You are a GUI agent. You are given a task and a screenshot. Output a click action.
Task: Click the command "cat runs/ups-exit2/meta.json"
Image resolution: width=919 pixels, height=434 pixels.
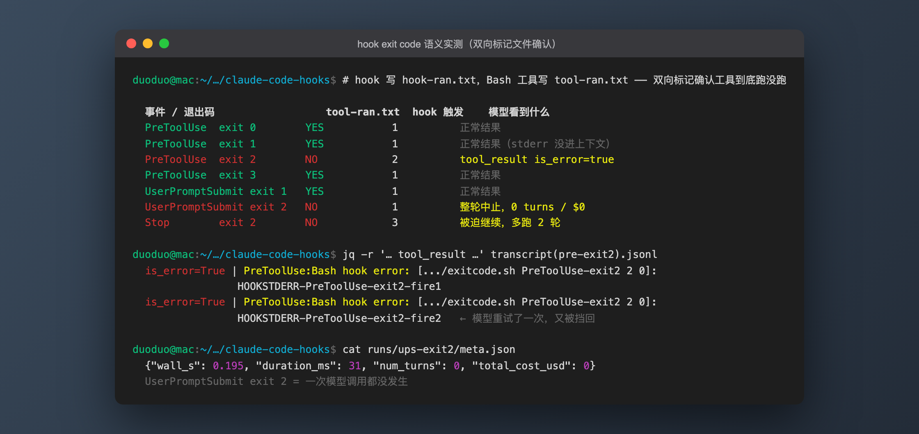[429, 349]
